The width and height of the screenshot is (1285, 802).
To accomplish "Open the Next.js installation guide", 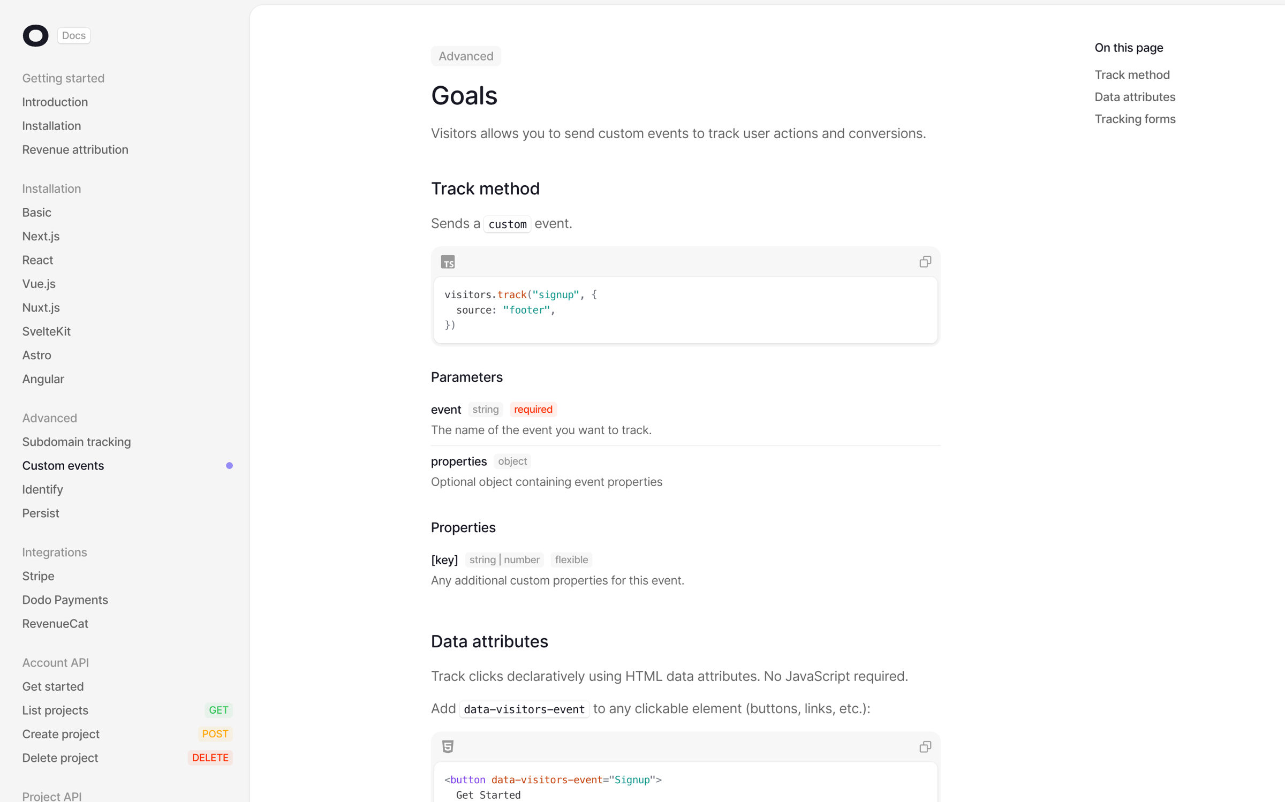I will click(x=41, y=236).
